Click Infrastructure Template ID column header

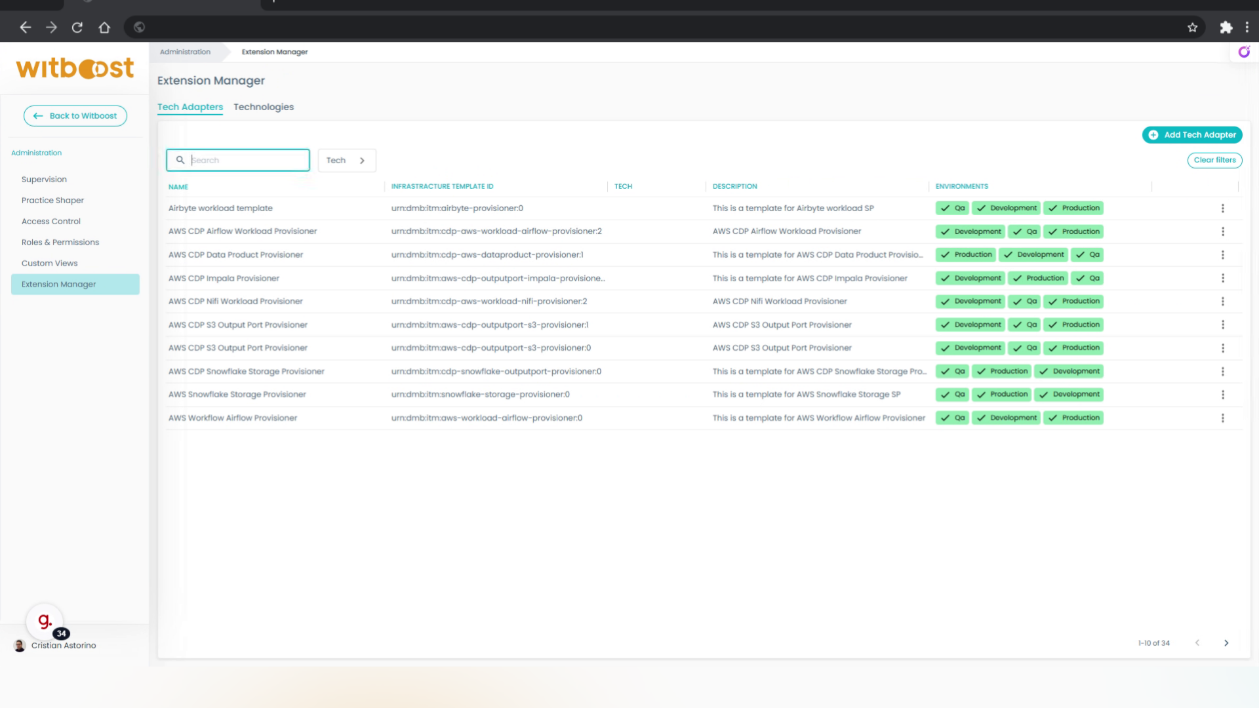(442, 187)
